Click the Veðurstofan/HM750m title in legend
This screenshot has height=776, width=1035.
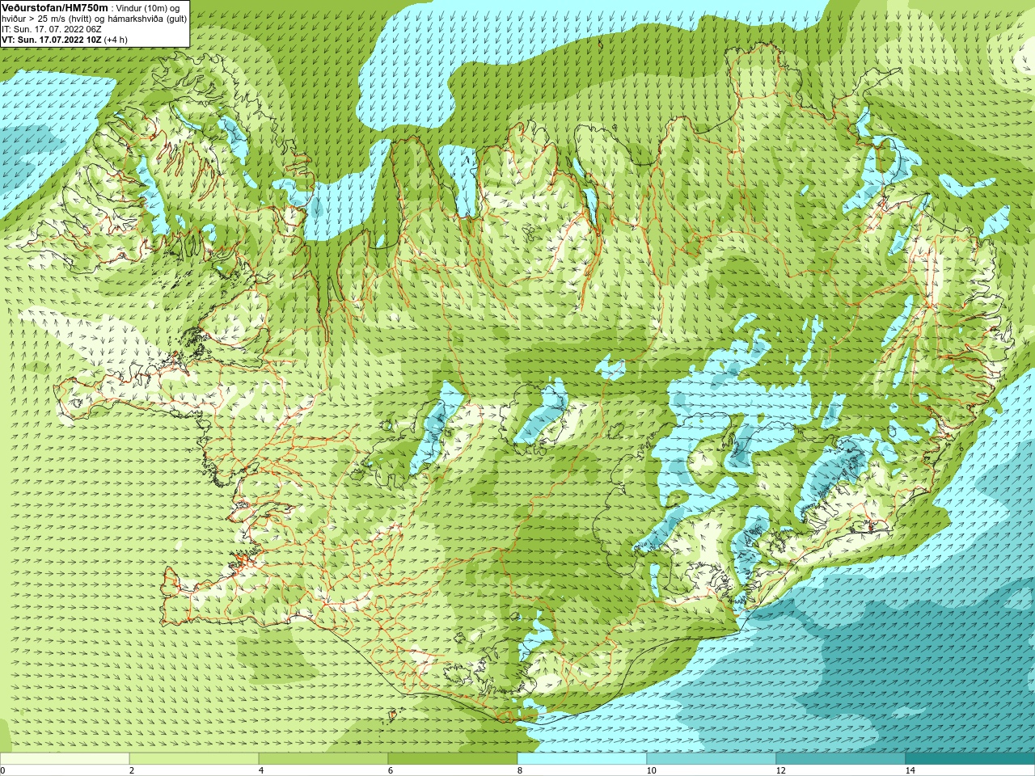54,7
